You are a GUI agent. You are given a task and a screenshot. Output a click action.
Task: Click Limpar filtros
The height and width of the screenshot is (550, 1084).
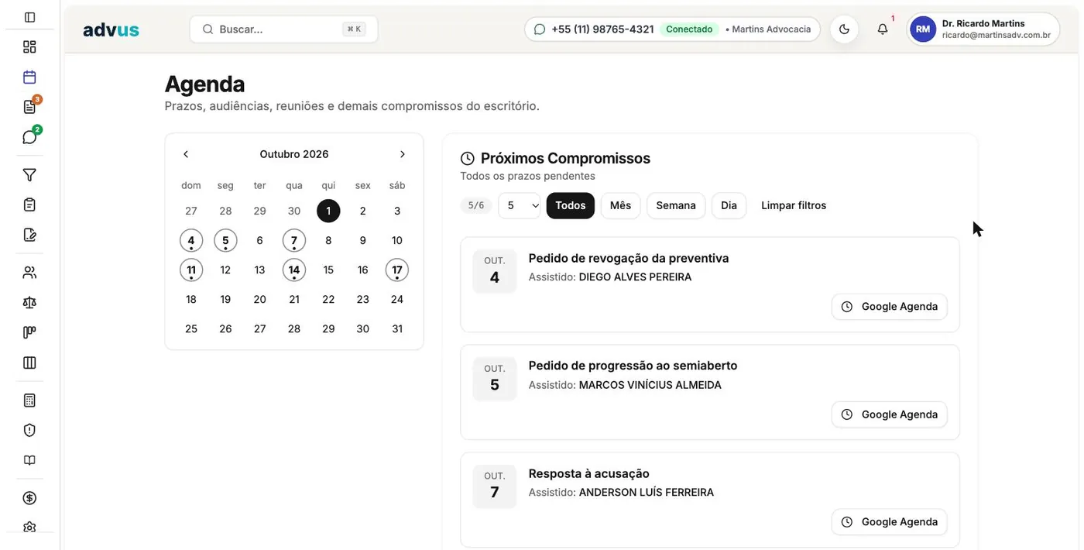[x=794, y=205]
